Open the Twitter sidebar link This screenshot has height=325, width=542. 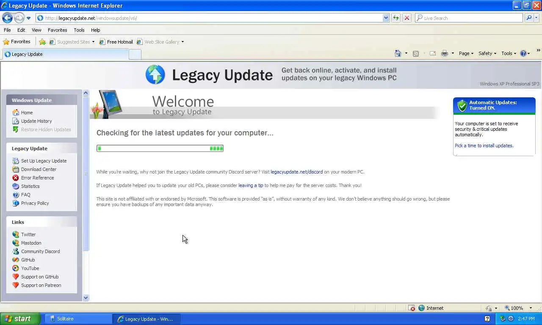[x=28, y=234]
